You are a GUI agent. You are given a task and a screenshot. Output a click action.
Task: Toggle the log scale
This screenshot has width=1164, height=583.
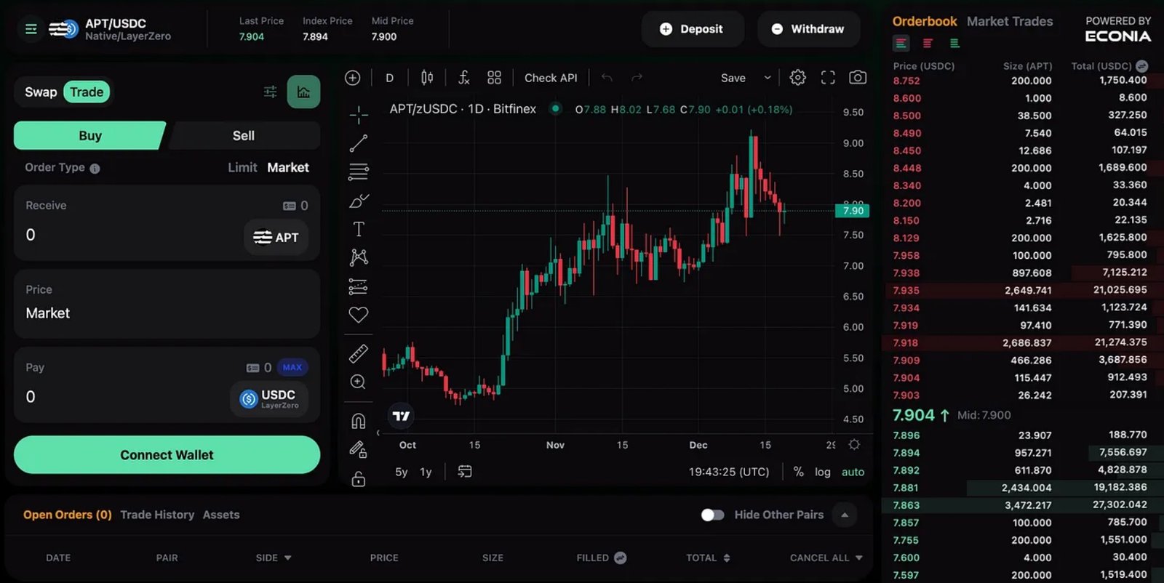click(823, 472)
